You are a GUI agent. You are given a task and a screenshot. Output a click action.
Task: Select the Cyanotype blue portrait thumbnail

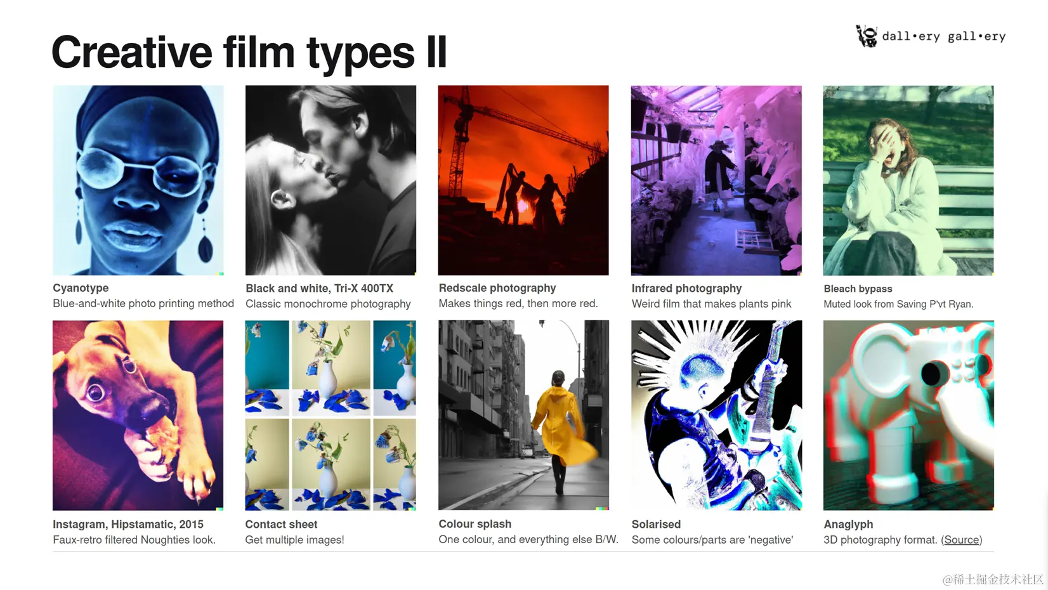point(138,180)
